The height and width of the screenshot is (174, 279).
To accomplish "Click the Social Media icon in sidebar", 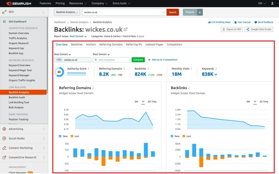I will click(x=4, y=138).
